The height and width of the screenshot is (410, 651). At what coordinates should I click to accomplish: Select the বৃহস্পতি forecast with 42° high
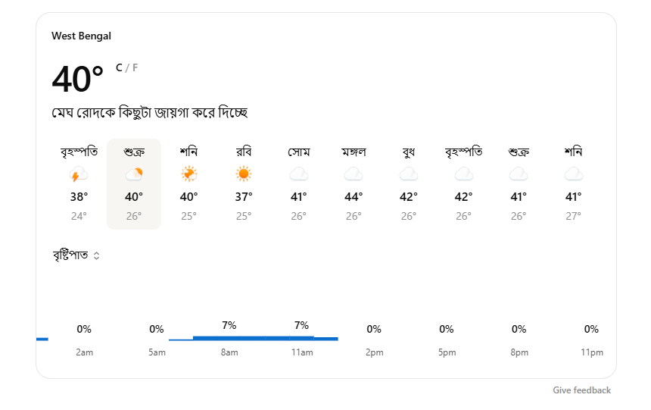463,183
